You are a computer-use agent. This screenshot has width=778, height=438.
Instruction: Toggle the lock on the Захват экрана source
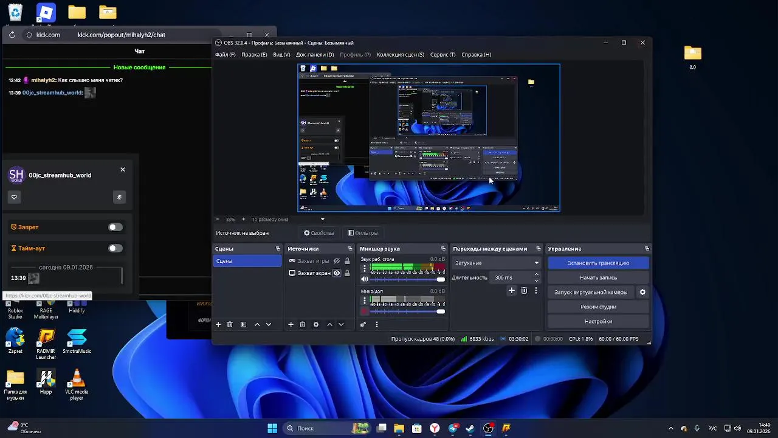(x=347, y=273)
